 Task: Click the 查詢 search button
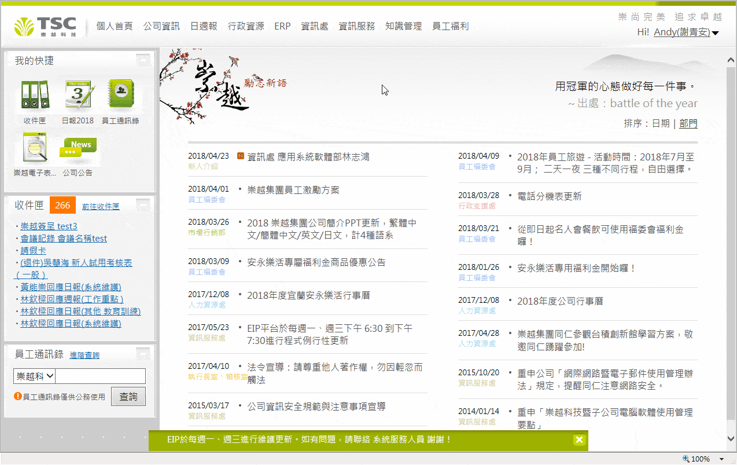tap(128, 396)
